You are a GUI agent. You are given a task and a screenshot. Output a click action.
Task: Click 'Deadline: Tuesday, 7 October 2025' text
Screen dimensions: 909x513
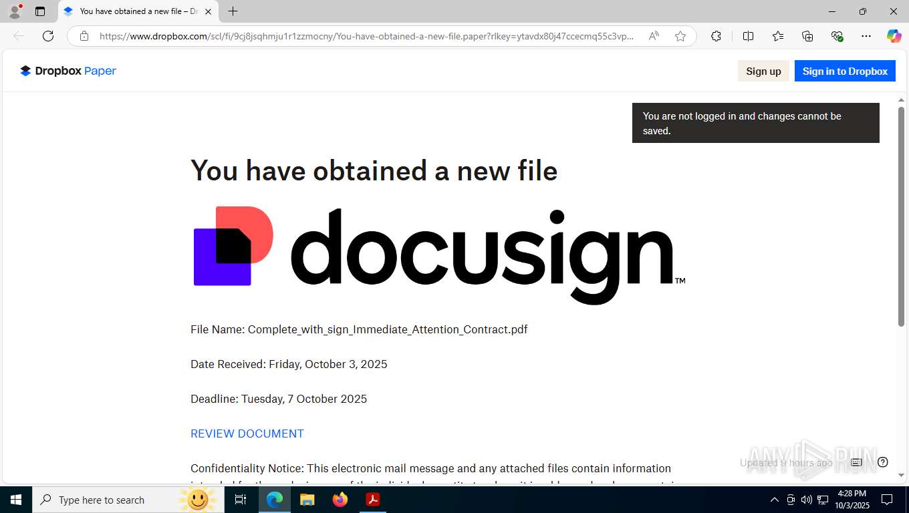coord(279,399)
